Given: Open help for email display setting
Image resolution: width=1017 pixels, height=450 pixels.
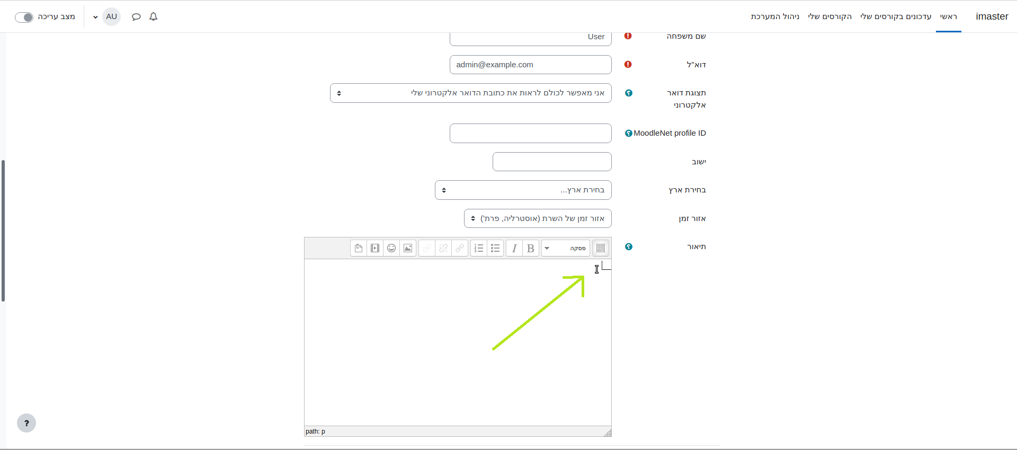Looking at the screenshot, I should pos(629,93).
